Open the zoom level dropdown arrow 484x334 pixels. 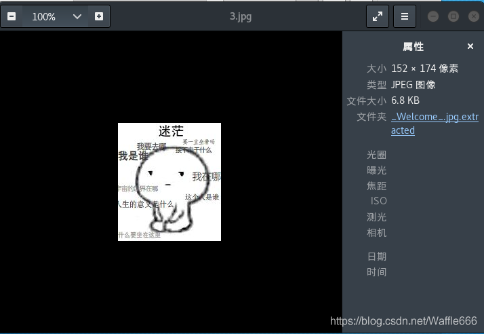pos(77,16)
